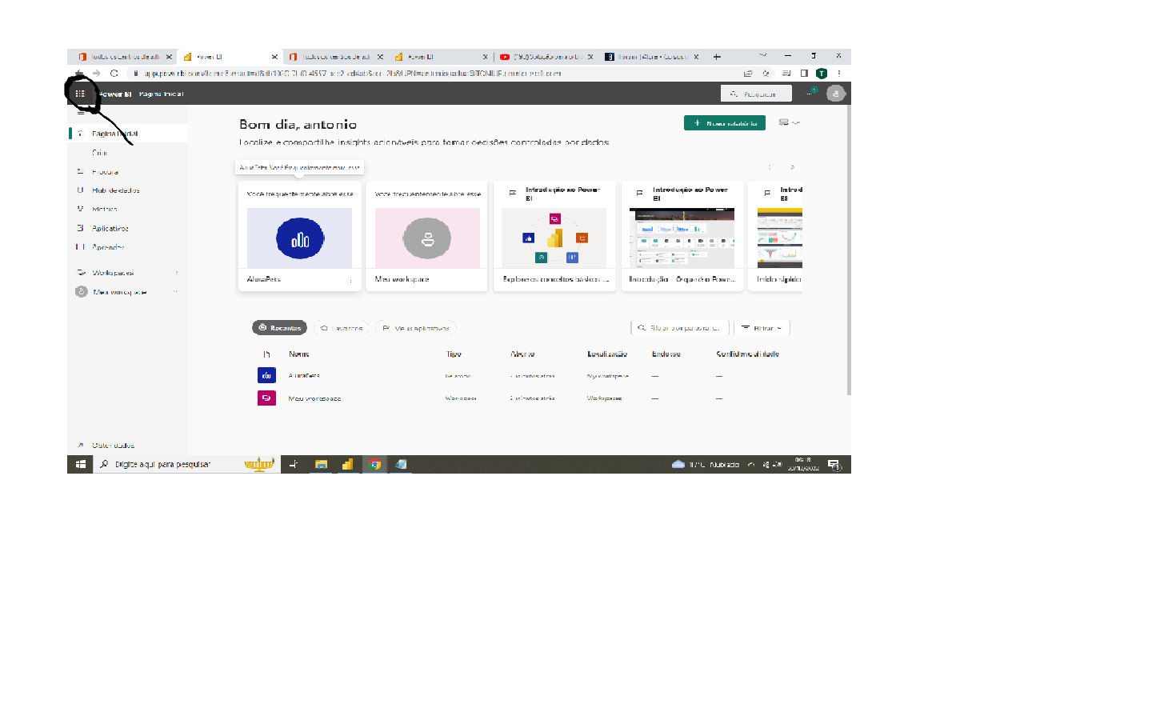Open Explore os conceitos básicos card
Screen dimensions: 1152x720
pyautogui.click(x=554, y=236)
